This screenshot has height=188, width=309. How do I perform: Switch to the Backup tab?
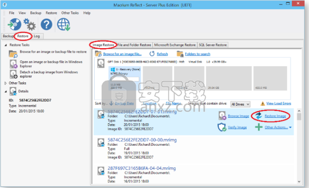[x=8, y=36]
